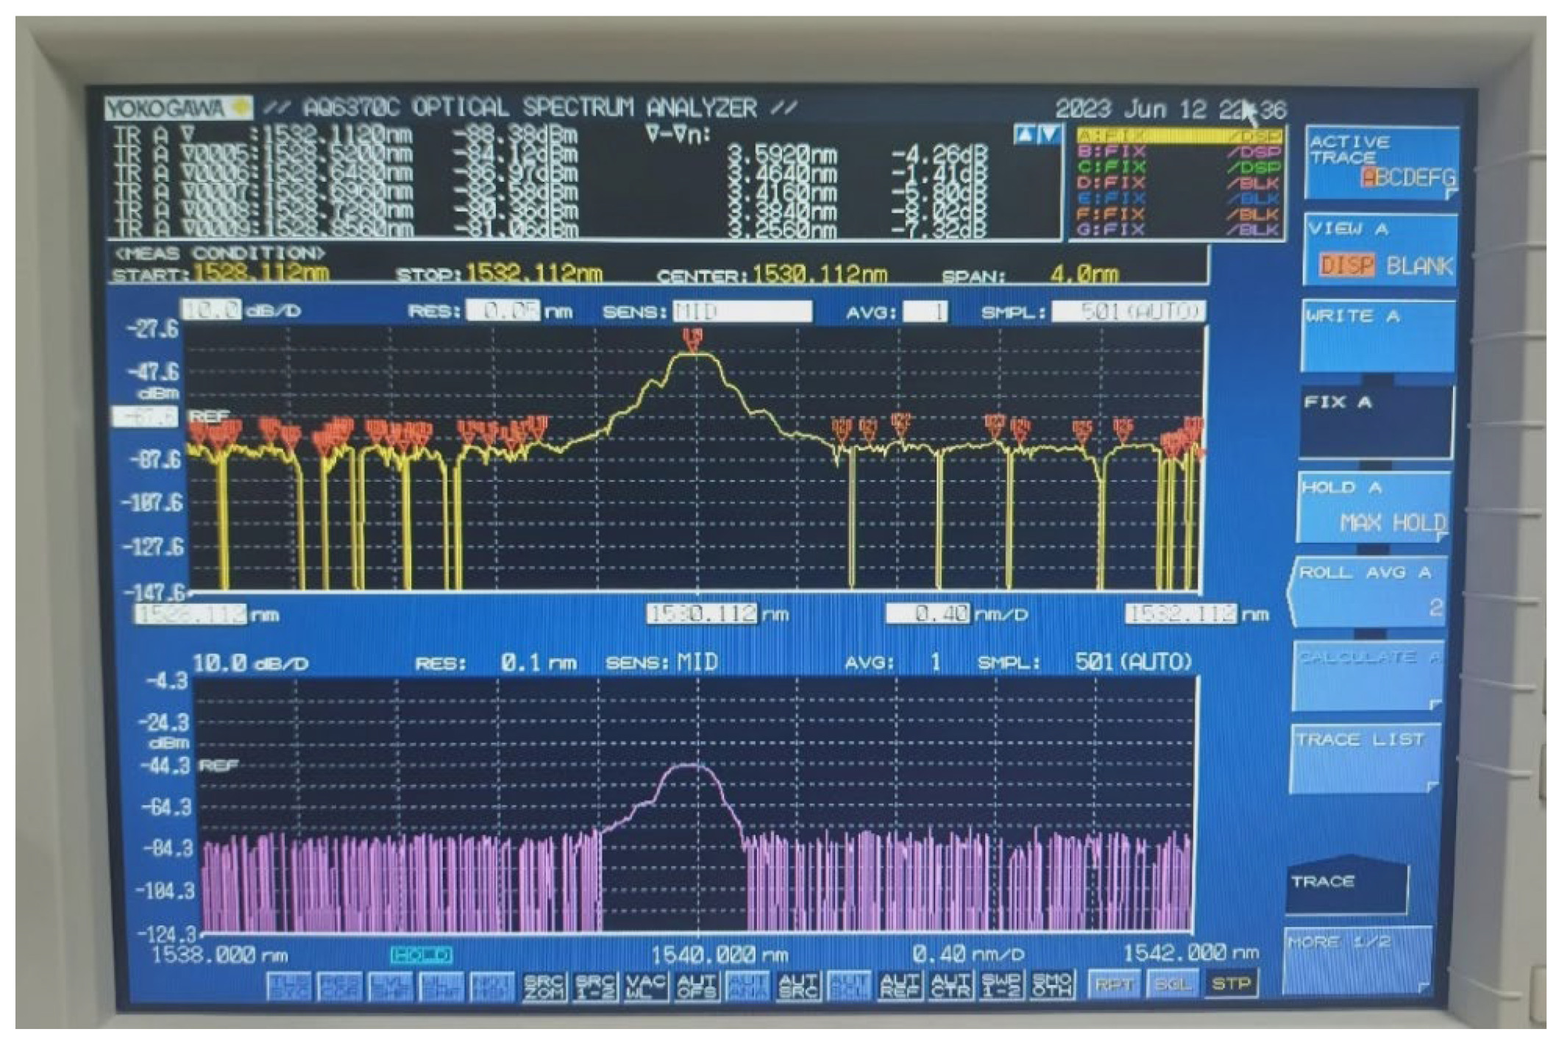Screen dimensions: 1556x1043
Task: Click lower graph RES 0.1 nm text
Action: 495,663
